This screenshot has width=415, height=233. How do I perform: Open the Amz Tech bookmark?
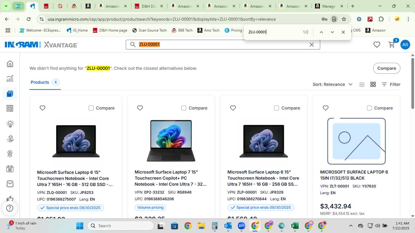point(208,30)
